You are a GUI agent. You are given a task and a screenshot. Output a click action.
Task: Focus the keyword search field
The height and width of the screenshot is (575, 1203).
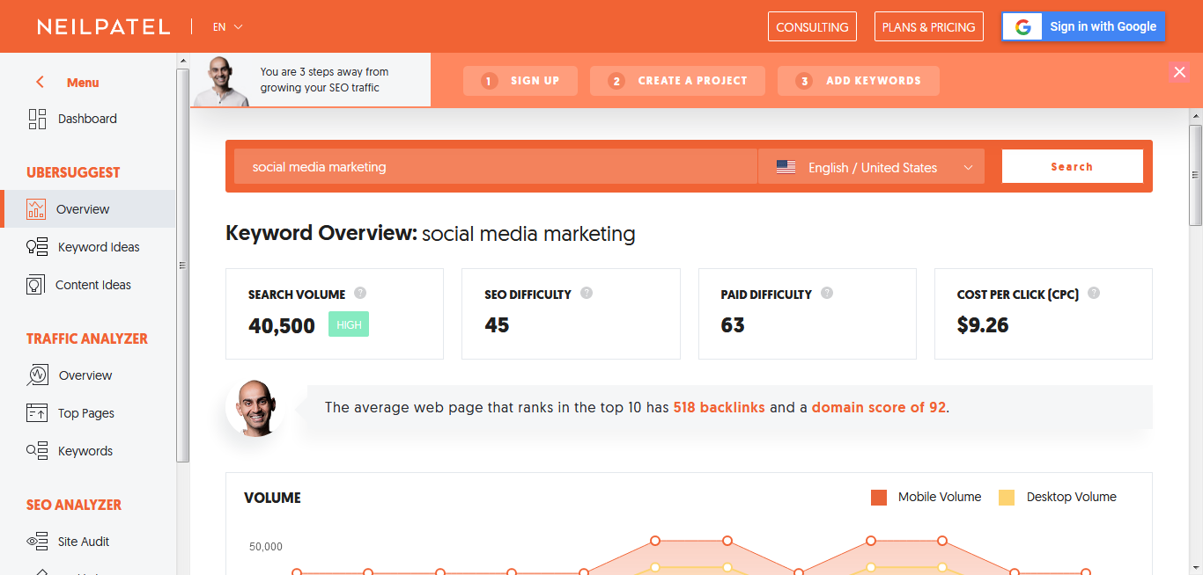(x=495, y=166)
